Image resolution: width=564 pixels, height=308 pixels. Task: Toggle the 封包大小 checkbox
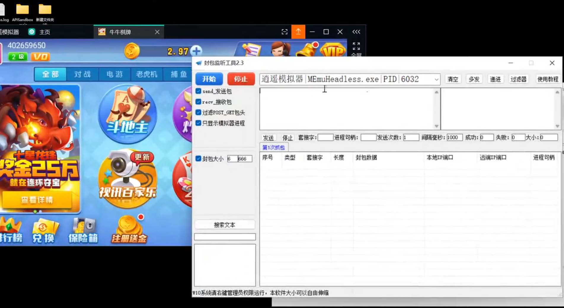(x=198, y=159)
